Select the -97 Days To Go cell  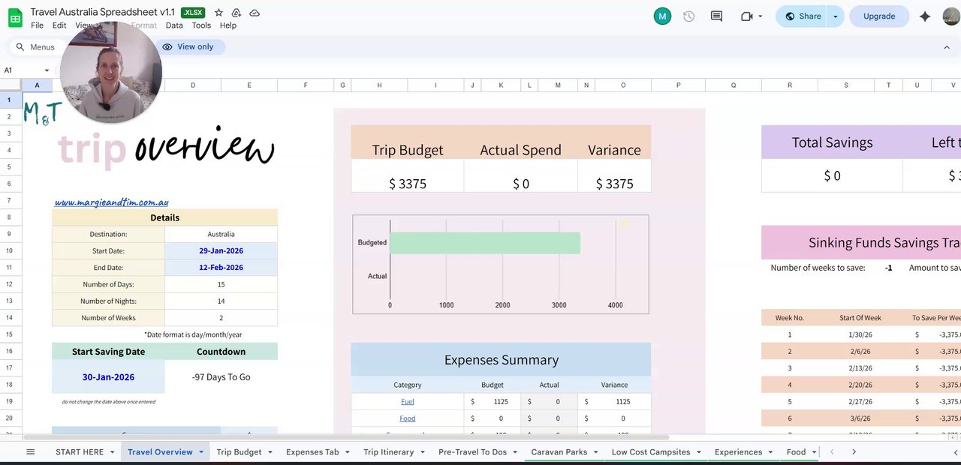click(221, 377)
